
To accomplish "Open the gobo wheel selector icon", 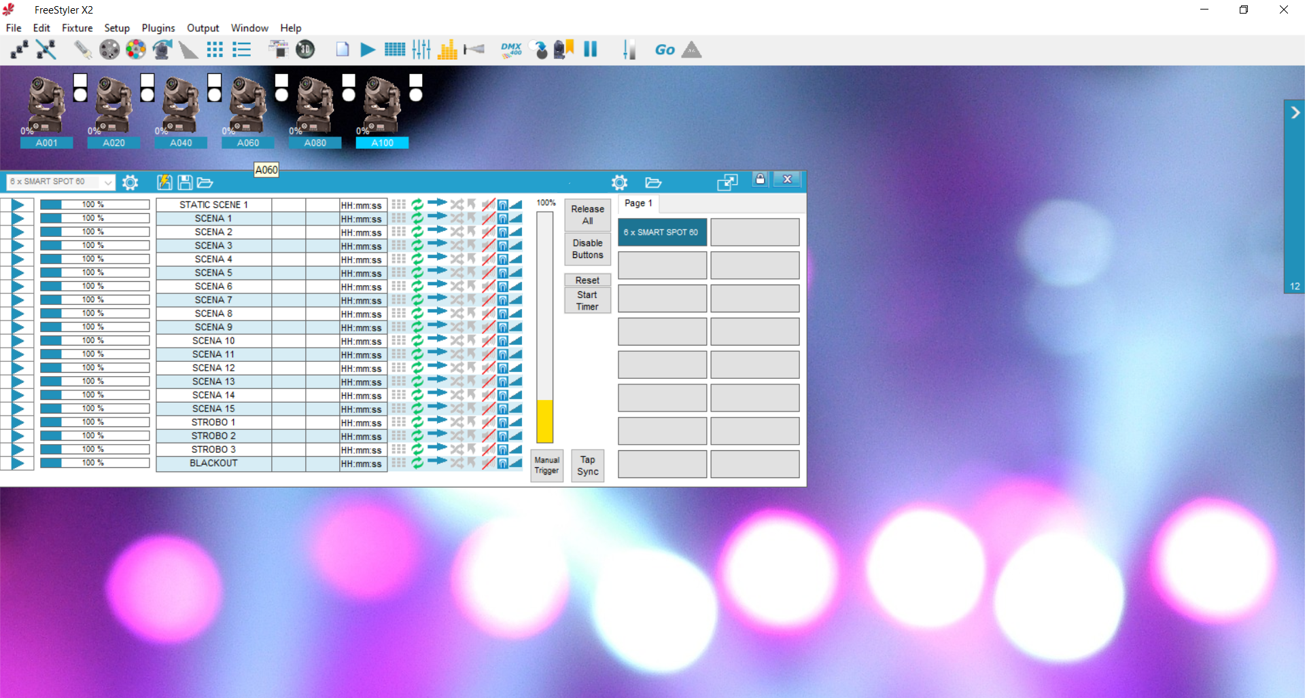I will tap(109, 50).
